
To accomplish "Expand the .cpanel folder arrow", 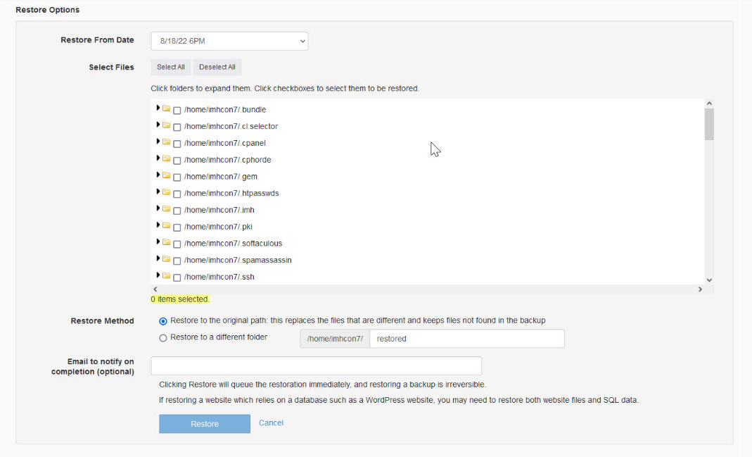I will coord(158,142).
